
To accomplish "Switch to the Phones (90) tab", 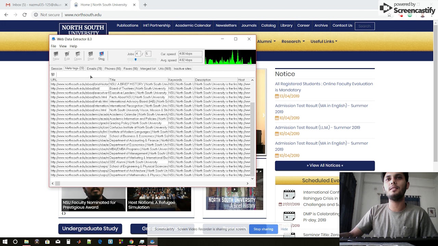I will coord(113,69).
